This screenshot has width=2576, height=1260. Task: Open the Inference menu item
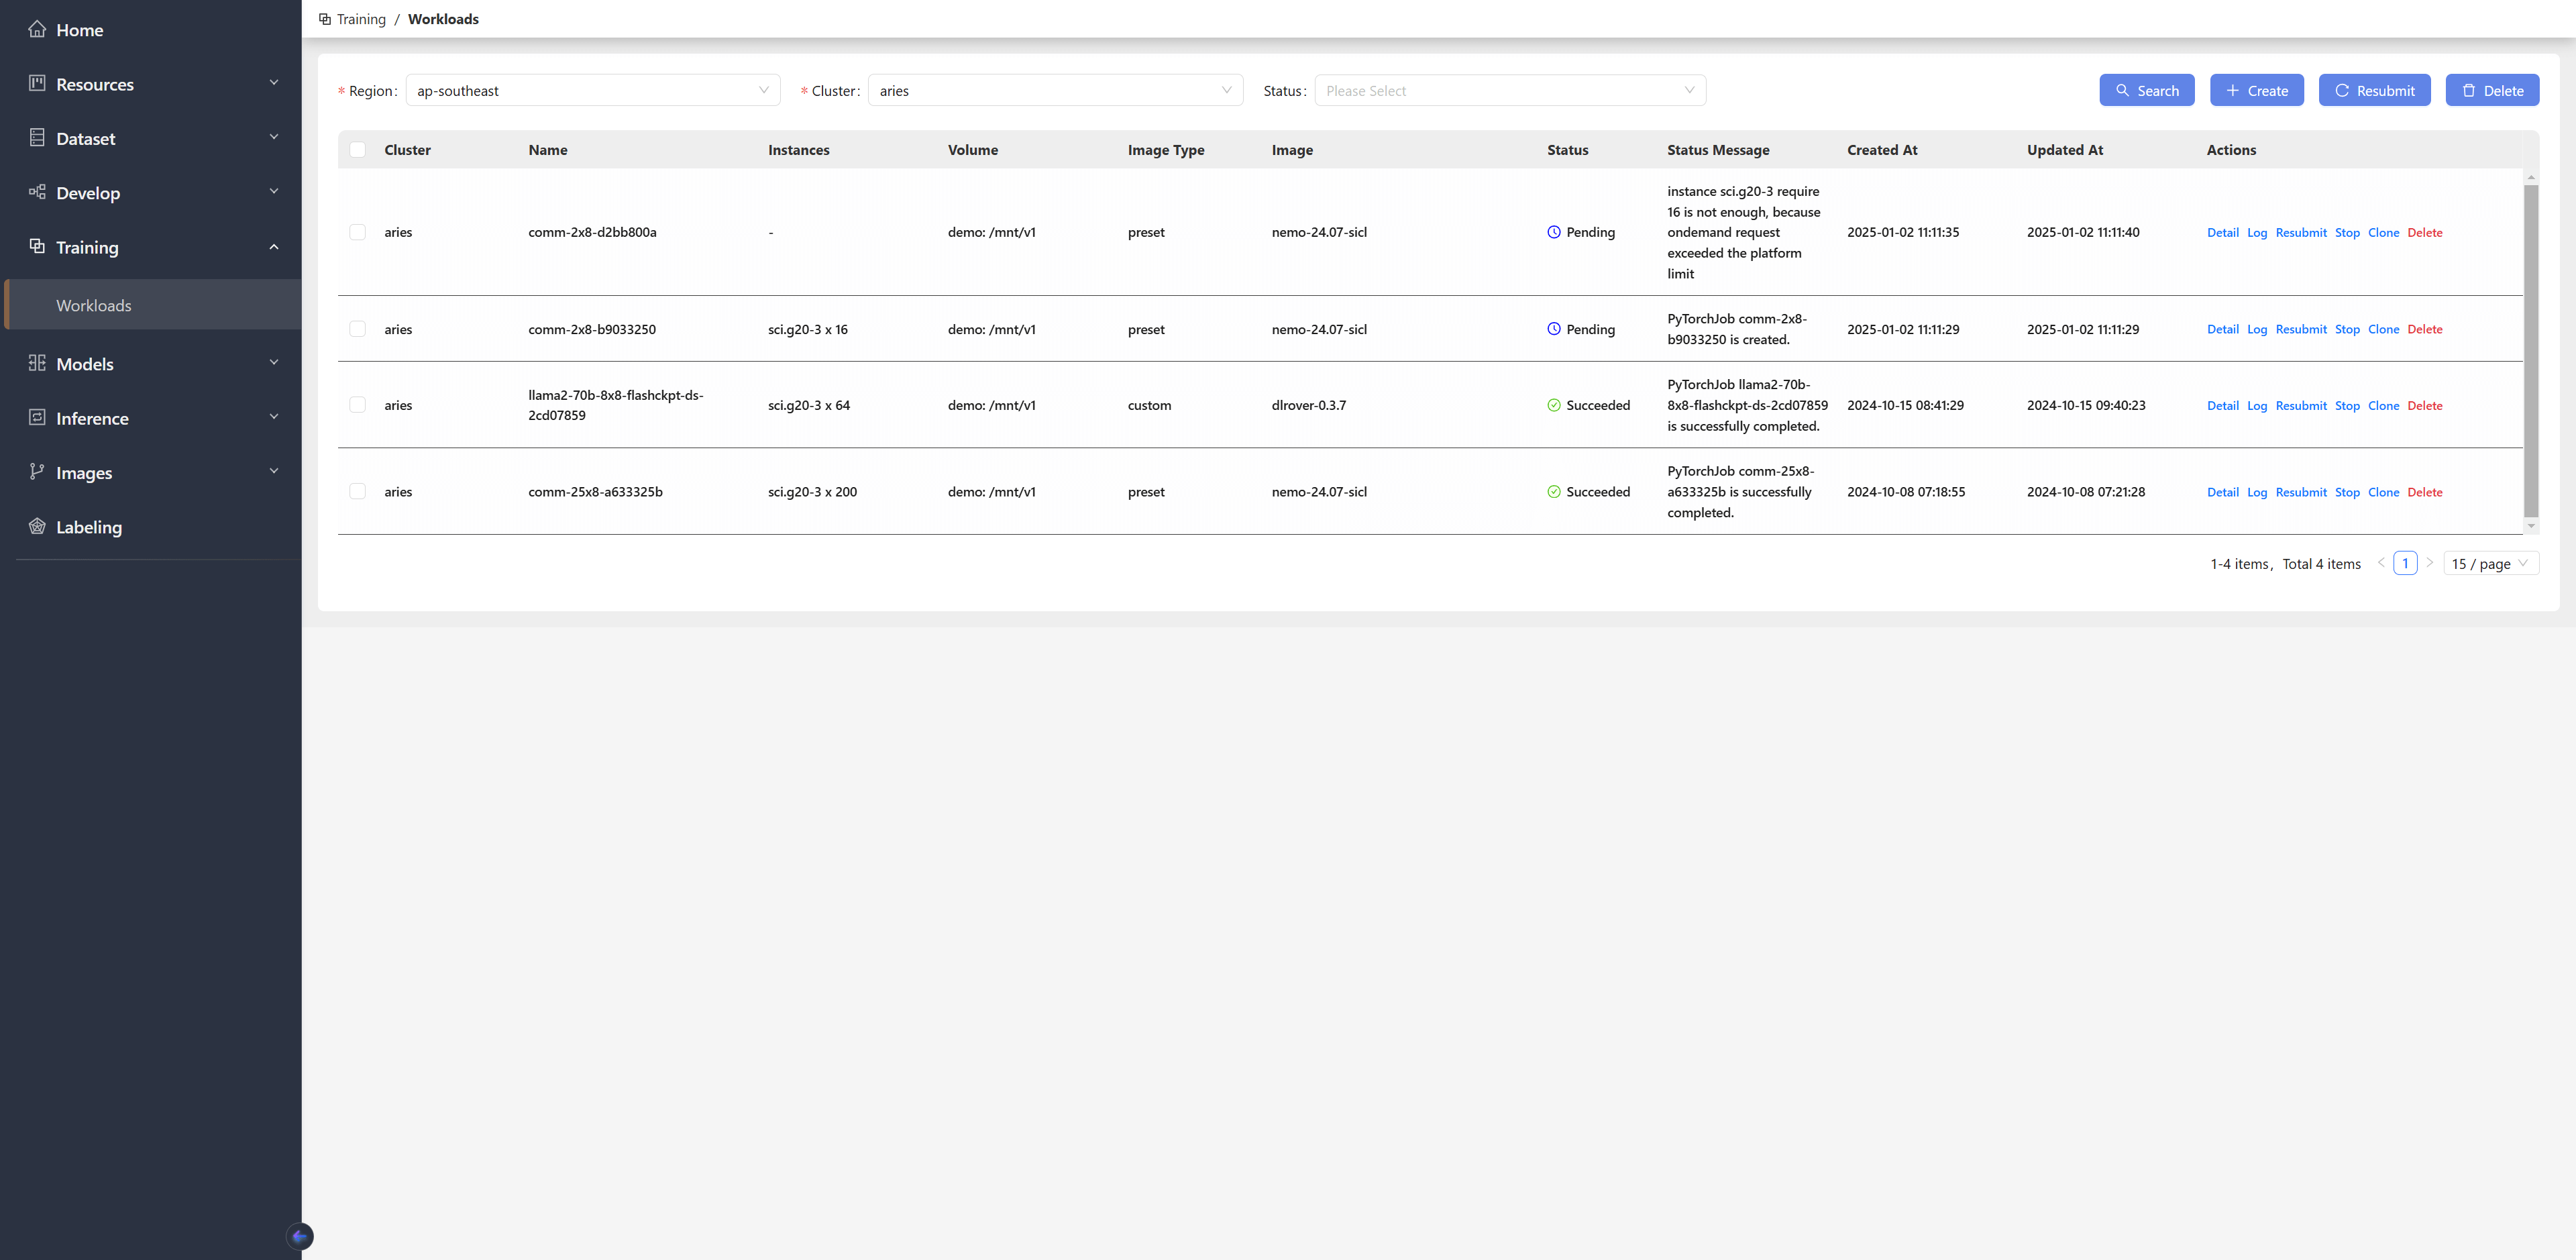151,417
